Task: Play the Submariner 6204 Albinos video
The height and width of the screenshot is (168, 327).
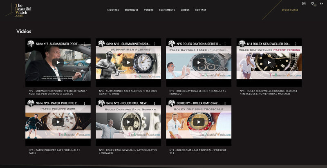Action: pos(128,62)
